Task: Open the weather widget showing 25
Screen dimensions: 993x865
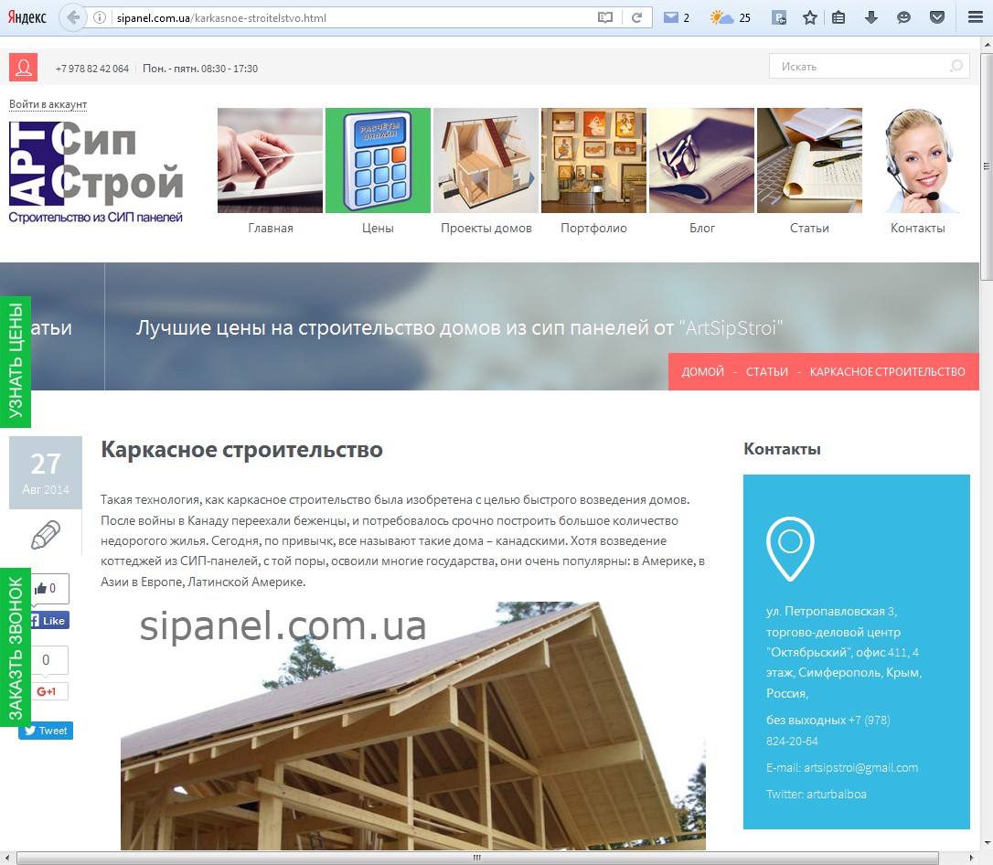Action: pos(731,17)
